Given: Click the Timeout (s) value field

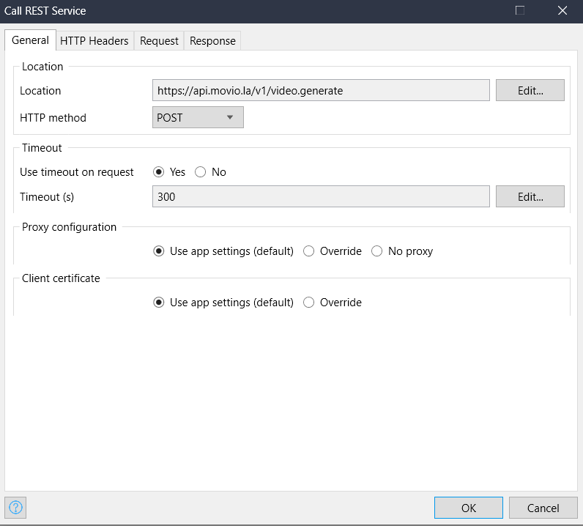Looking at the screenshot, I should (321, 197).
